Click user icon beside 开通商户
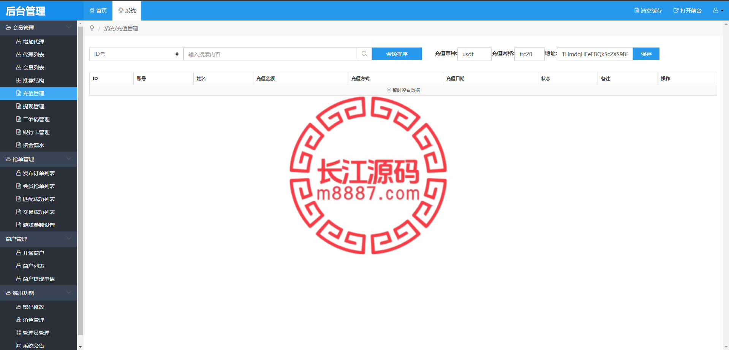The height and width of the screenshot is (350, 729). [19, 253]
